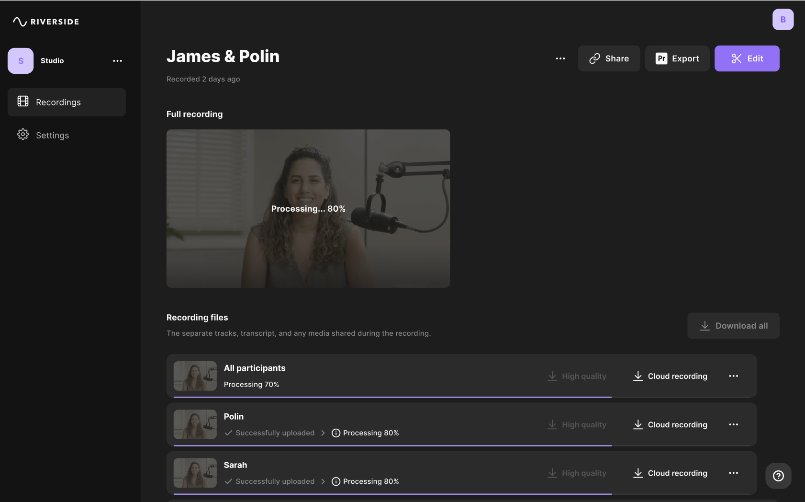Download Sarah Cloud recording
This screenshot has width=805, height=502.
(x=670, y=473)
